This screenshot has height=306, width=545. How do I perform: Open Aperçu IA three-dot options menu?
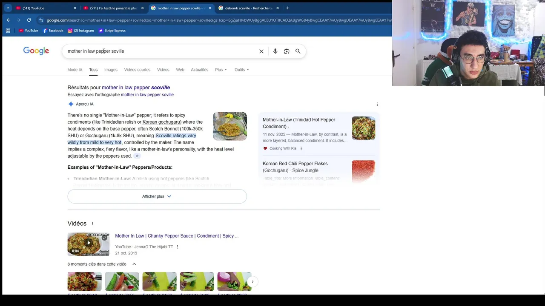click(x=377, y=104)
